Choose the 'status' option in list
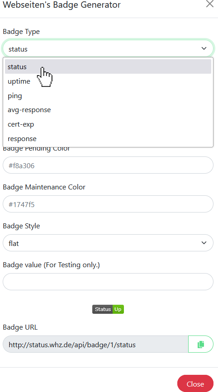 pos(108,67)
